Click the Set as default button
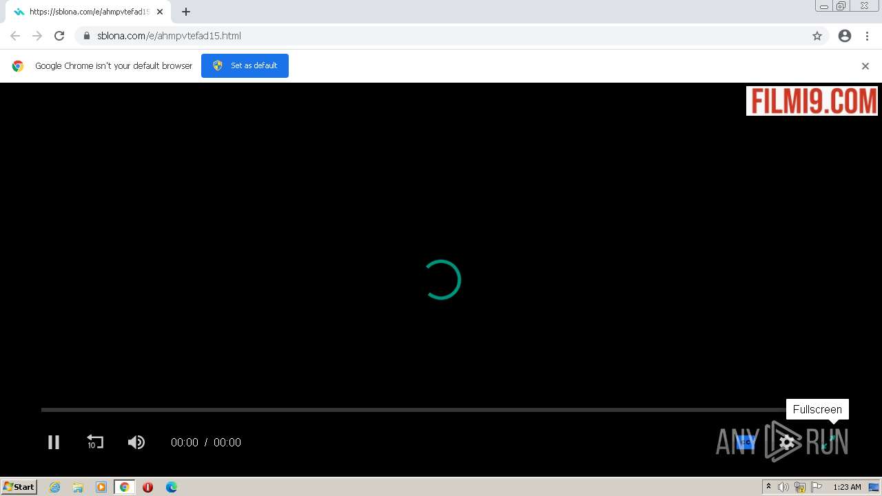882x496 pixels. point(245,65)
